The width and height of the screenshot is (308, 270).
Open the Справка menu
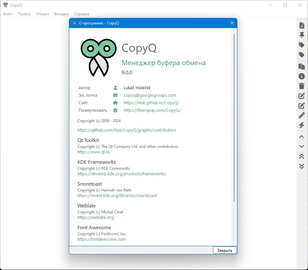[82, 14]
